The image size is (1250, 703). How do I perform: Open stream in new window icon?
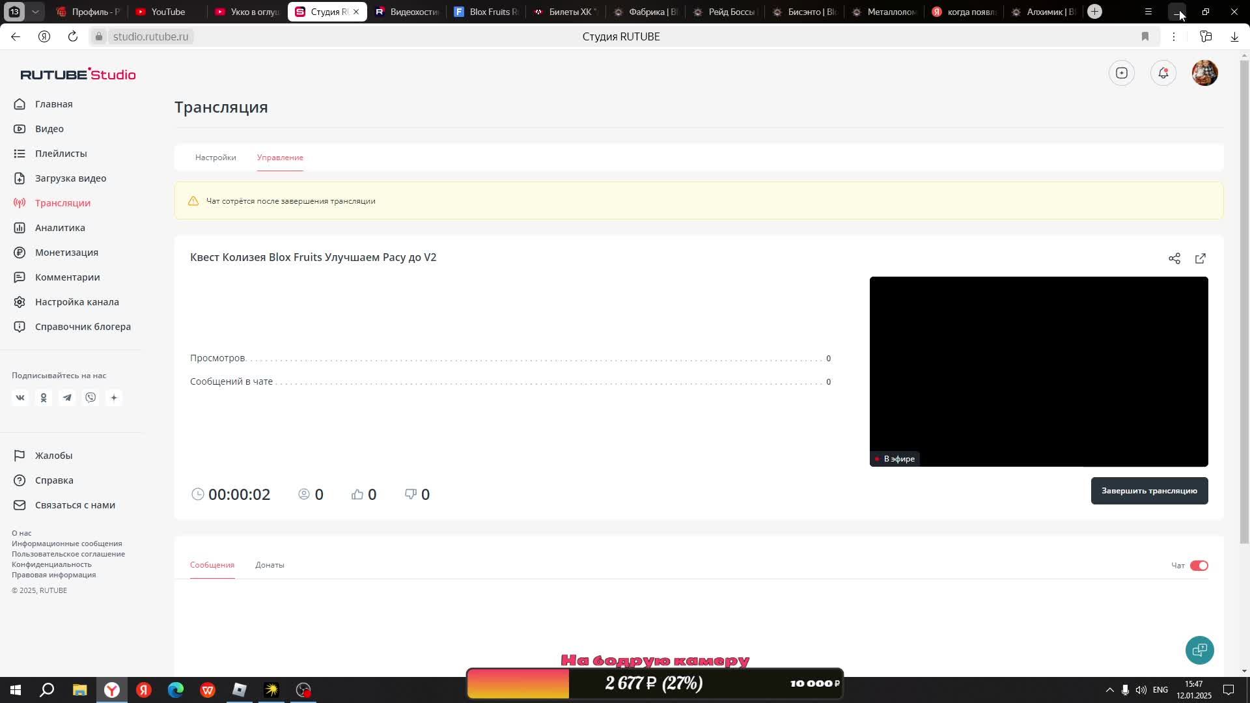pos(1201,258)
